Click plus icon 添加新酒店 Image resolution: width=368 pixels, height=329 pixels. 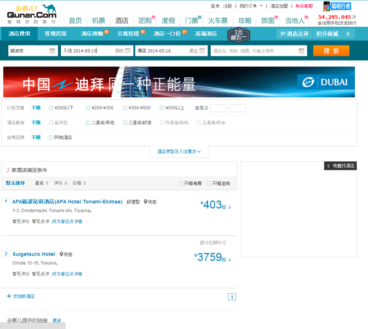pyautogui.click(x=9, y=296)
